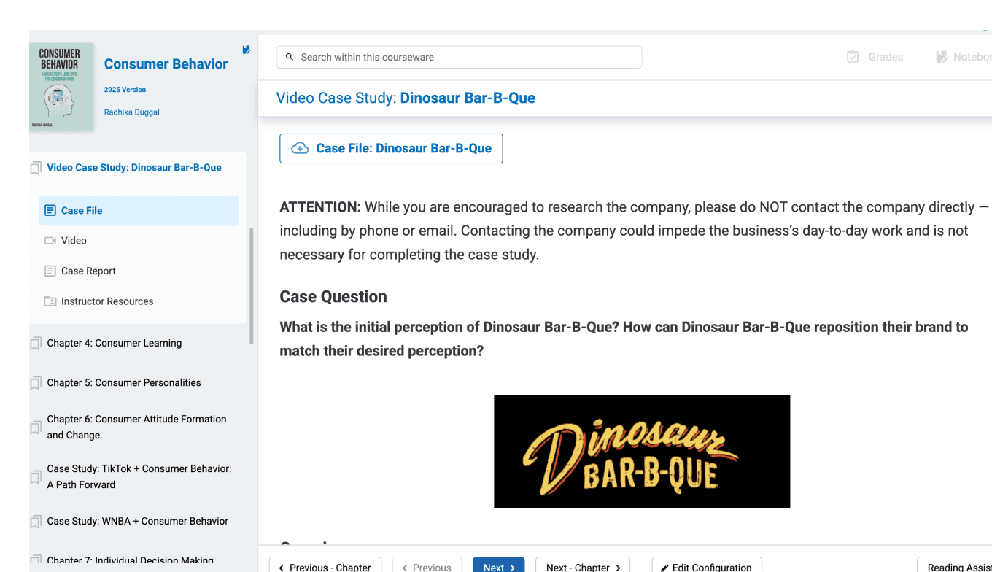Screen dimensions: 992x572
Task: Go to Next - Chapter
Action: pyautogui.click(x=583, y=567)
